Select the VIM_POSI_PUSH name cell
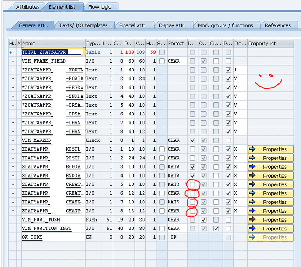301x267 pixels. (53, 220)
